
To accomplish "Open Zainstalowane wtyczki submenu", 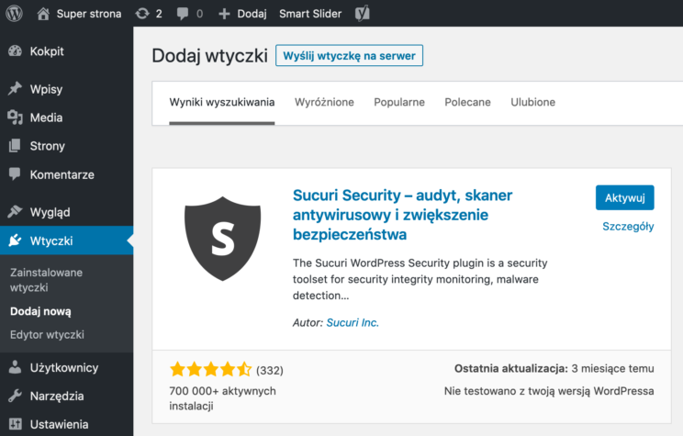I will click(x=46, y=280).
